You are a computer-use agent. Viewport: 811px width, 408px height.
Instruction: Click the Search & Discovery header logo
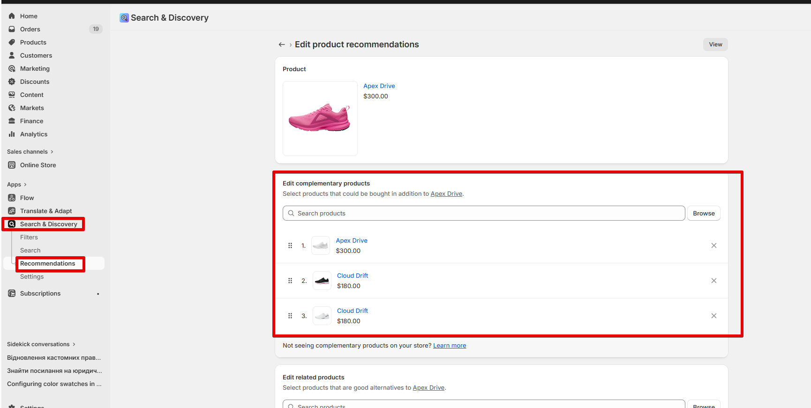pyautogui.click(x=124, y=18)
